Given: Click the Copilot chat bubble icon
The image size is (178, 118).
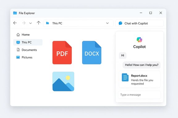Looking at the screenshot, I should click(x=120, y=23).
